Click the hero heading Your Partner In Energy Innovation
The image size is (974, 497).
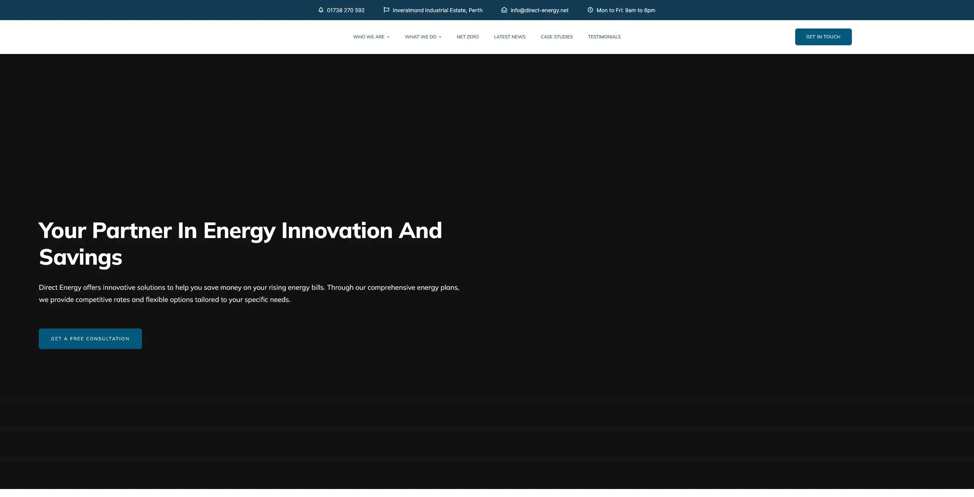[240, 244]
